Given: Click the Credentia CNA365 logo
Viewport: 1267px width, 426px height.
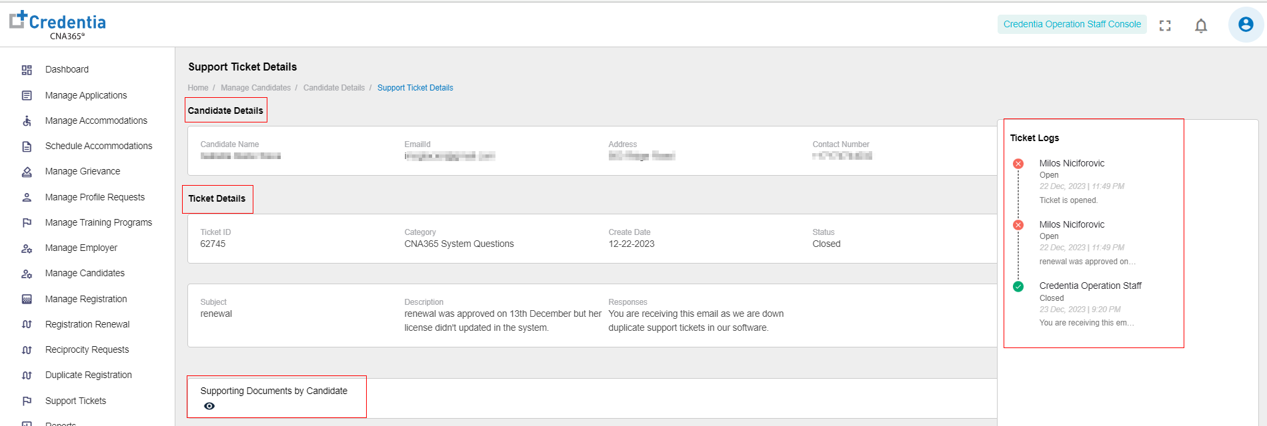Looking at the screenshot, I should click(58, 25).
